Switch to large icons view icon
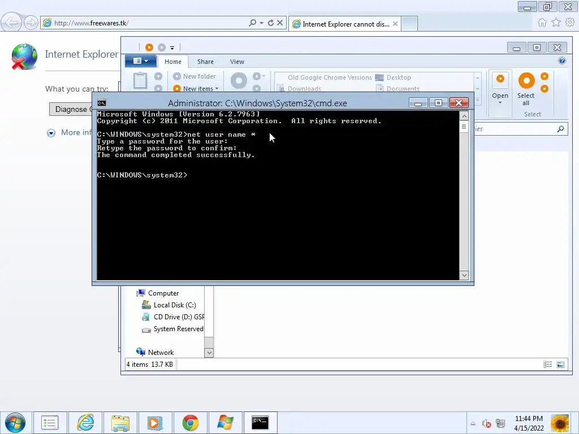Screen dimensions: 579x434 pyautogui.click(x=560, y=364)
